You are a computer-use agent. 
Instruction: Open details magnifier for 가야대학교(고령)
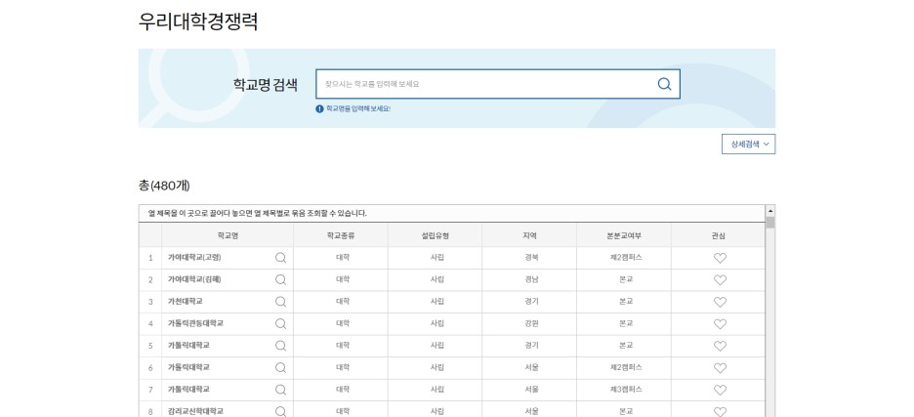[280, 257]
